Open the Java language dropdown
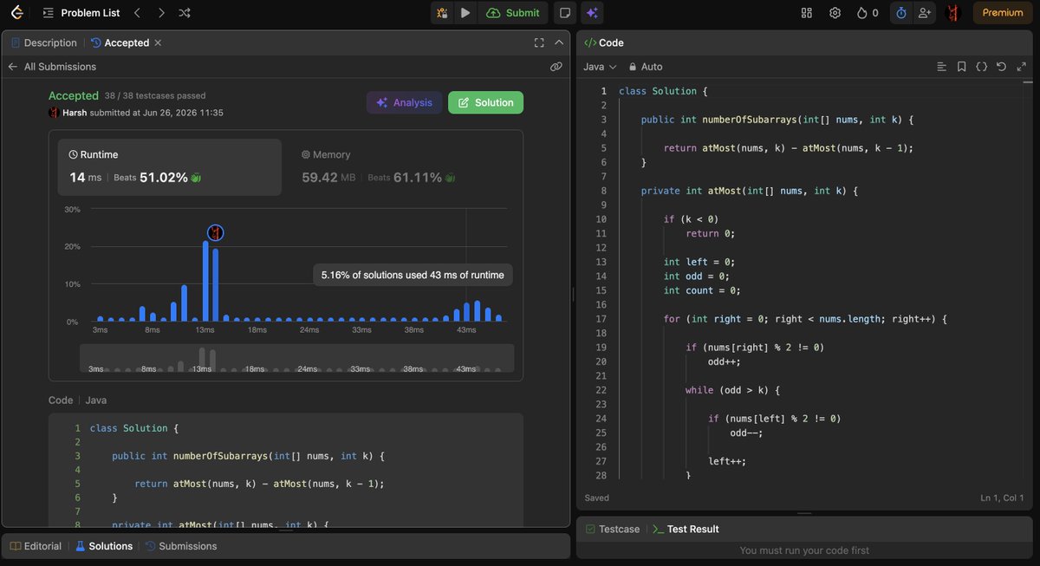Image resolution: width=1040 pixels, height=566 pixels. click(x=600, y=67)
